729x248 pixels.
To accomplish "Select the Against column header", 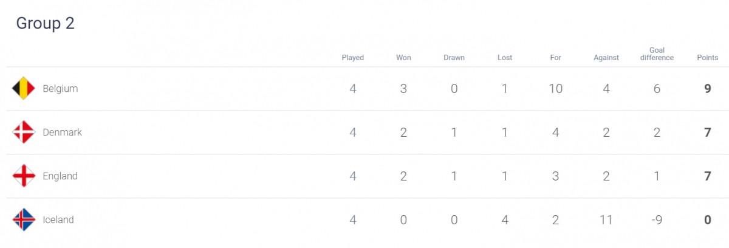I will point(606,58).
